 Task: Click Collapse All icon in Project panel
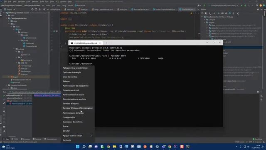(40, 9)
